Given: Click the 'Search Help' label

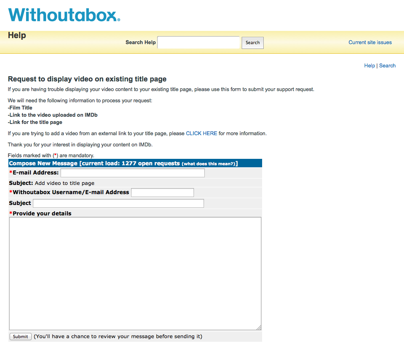Looking at the screenshot, I should (141, 42).
